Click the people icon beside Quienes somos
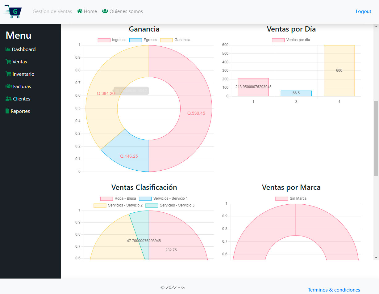Screen dimensions: 379x294 [x=105, y=11]
